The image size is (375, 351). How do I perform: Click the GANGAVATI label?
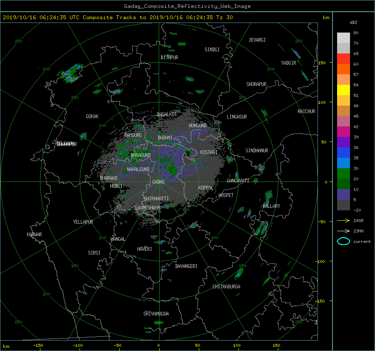pos(238,181)
